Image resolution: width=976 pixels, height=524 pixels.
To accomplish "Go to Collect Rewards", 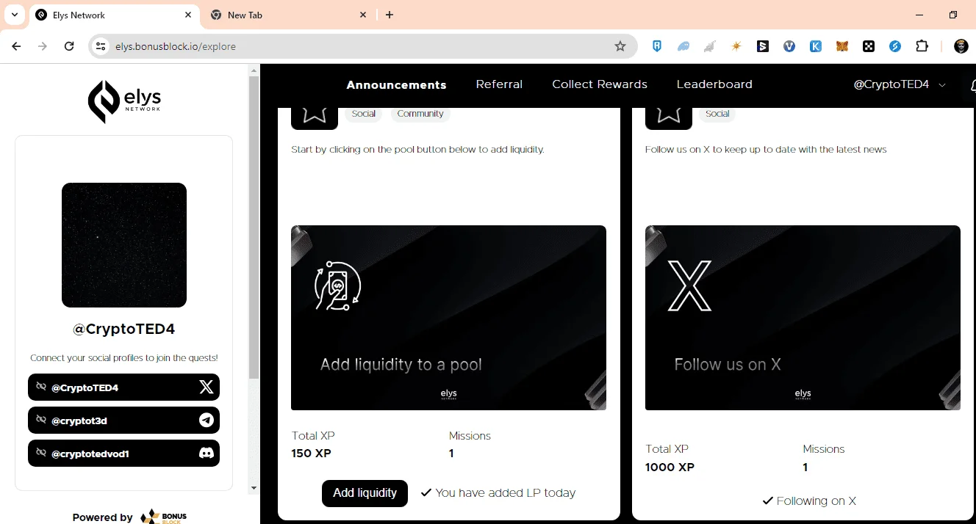I will coord(600,84).
